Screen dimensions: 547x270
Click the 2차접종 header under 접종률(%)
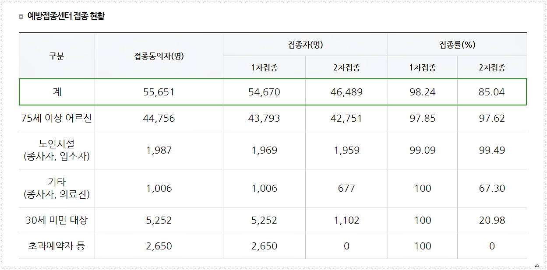point(492,67)
